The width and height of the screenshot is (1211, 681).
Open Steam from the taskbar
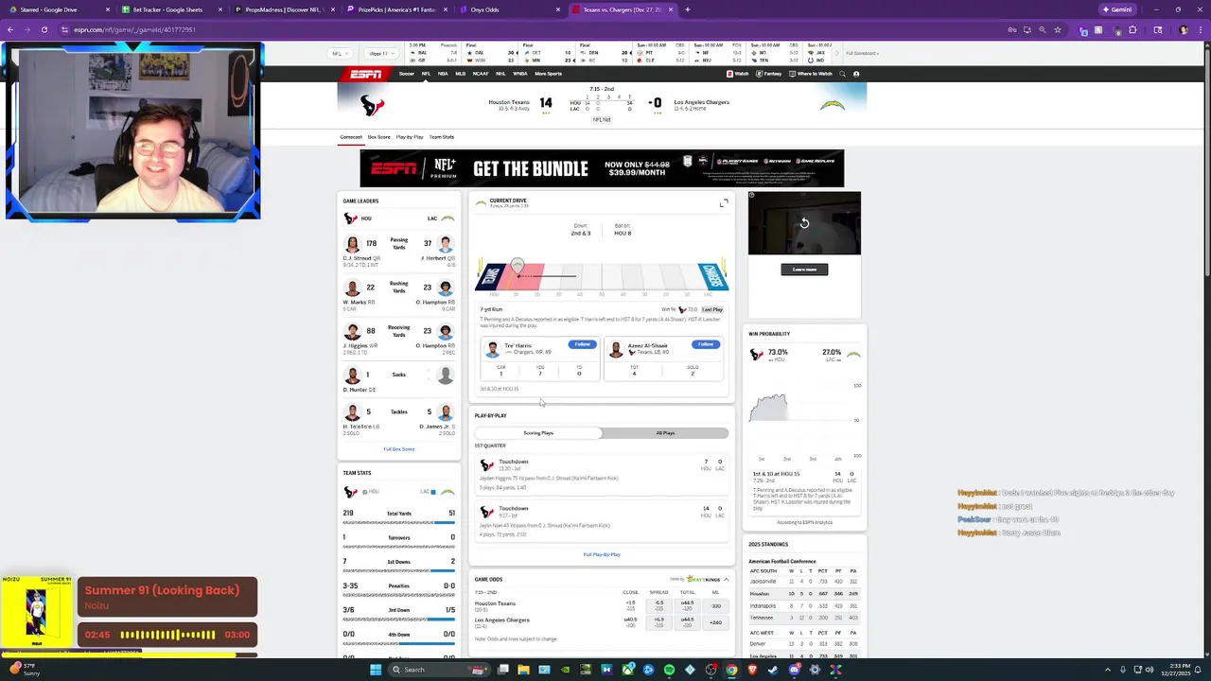pyautogui.click(x=773, y=670)
